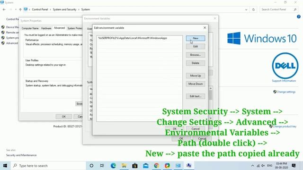Refresh the Control Panel window
This screenshot has width=303, height=170.
pyautogui.click(x=254, y=9)
